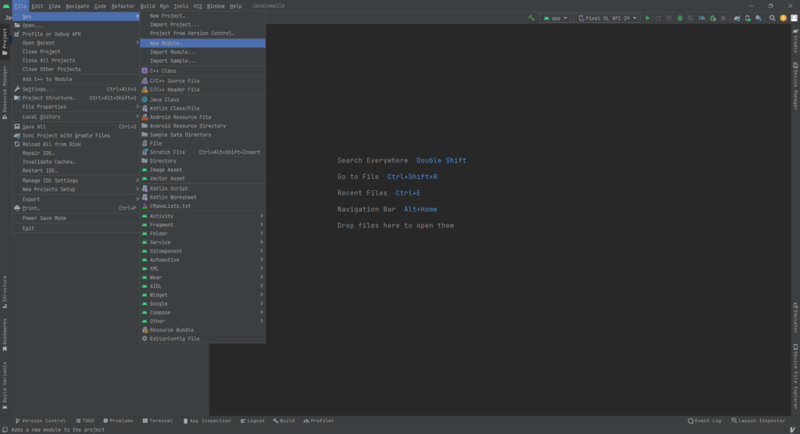Expand the Local History submenu
The height and width of the screenshot is (434, 800).
76,117
